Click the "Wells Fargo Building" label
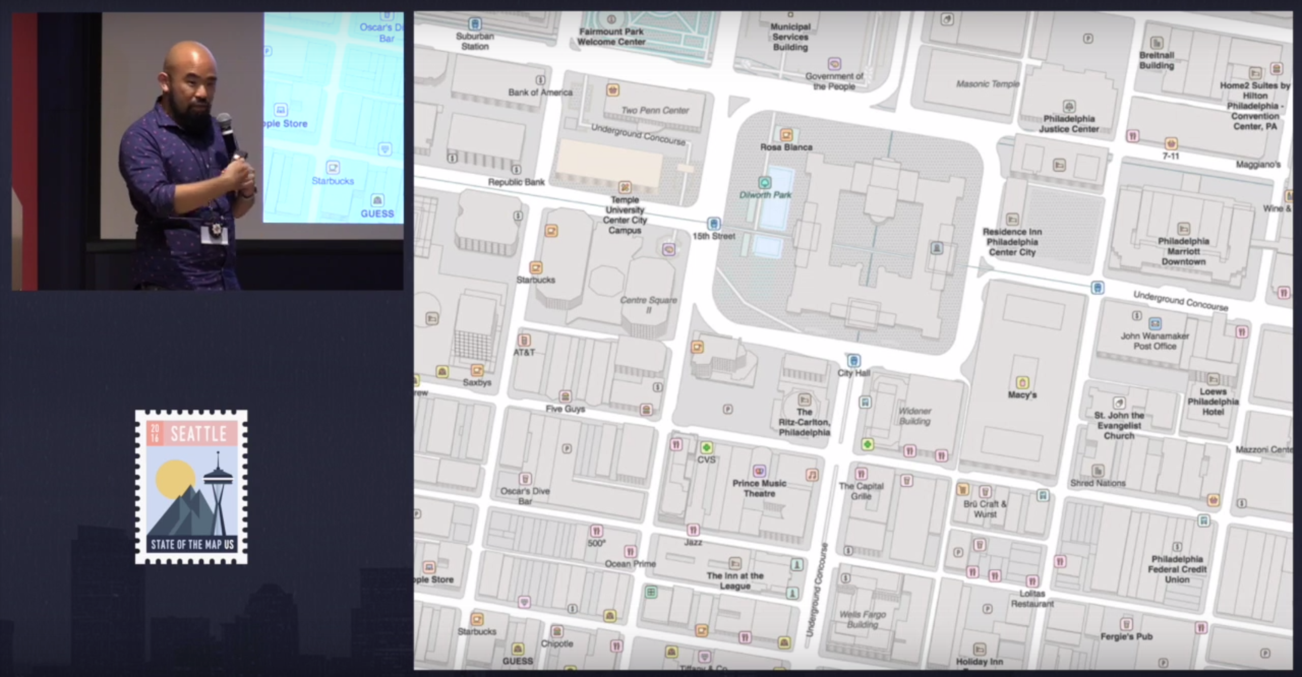Viewport: 1302px width, 677px height. (863, 619)
